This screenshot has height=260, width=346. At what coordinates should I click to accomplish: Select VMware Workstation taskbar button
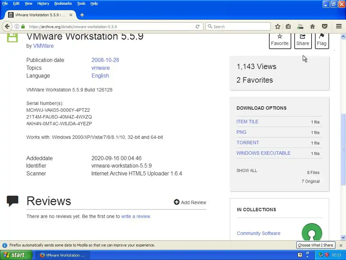pyautogui.click(x=63, y=255)
